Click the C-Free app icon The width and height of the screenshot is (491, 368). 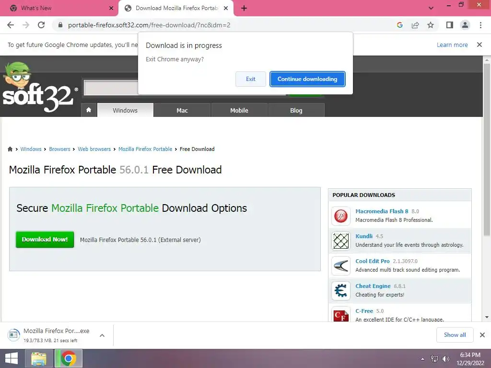[x=341, y=314]
